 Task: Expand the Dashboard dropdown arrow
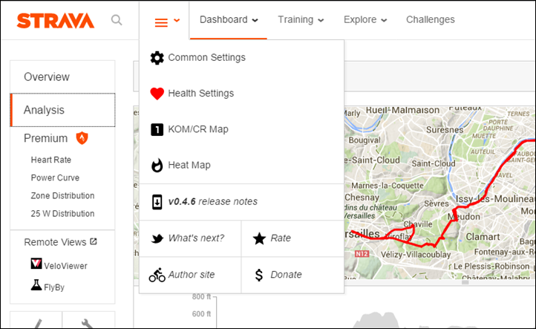[255, 21]
